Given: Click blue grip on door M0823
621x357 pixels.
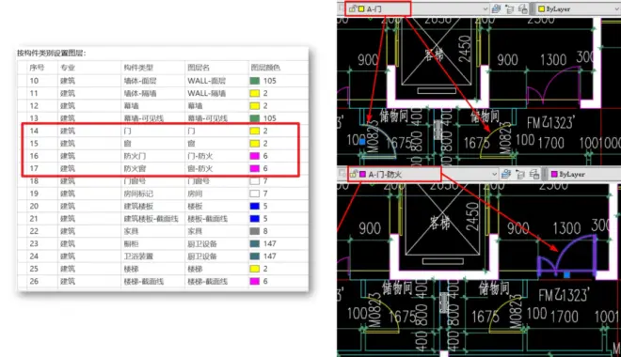Looking at the screenshot, I should 362,142.
